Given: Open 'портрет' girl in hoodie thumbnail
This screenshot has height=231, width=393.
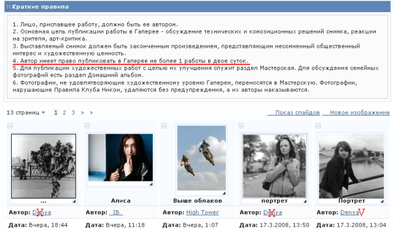Looking at the screenshot, I should pyautogui.click(x=274, y=166).
